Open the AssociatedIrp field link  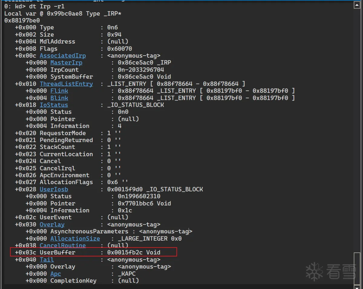[63, 56]
